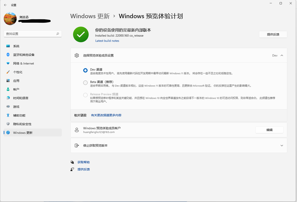This screenshot has height=202, width=297.
Task: Click the 获取帮助 help icon
Action: [72, 162]
